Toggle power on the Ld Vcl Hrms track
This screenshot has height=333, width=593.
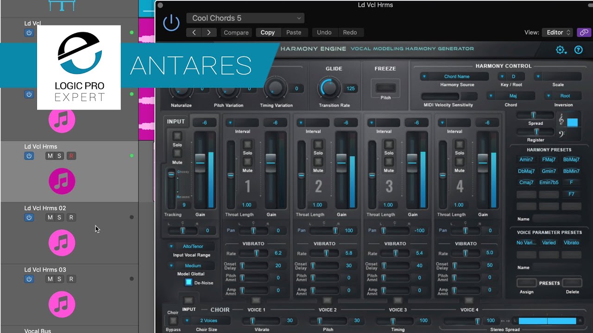29,156
